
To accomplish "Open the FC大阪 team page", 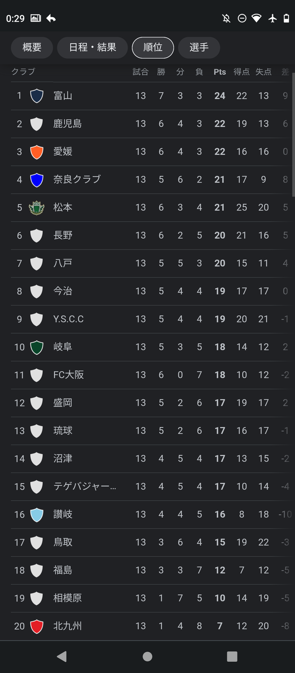I will tap(69, 375).
